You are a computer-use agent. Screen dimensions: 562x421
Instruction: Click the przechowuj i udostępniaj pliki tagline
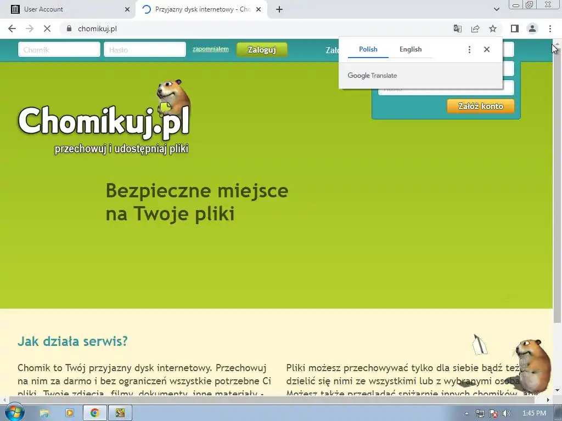click(x=121, y=149)
